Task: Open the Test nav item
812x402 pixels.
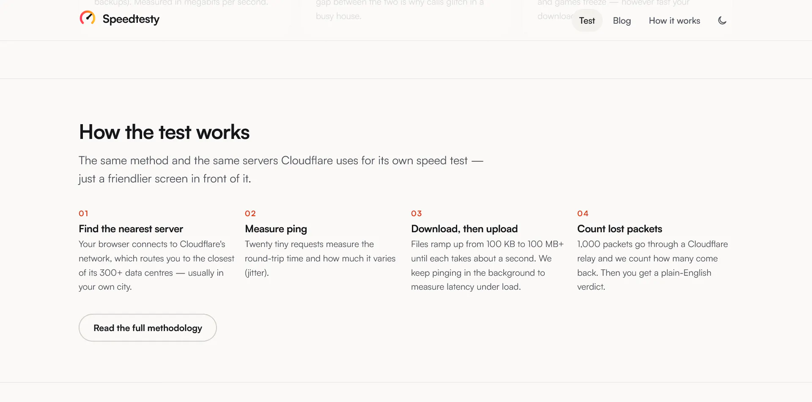Action: [x=587, y=21]
